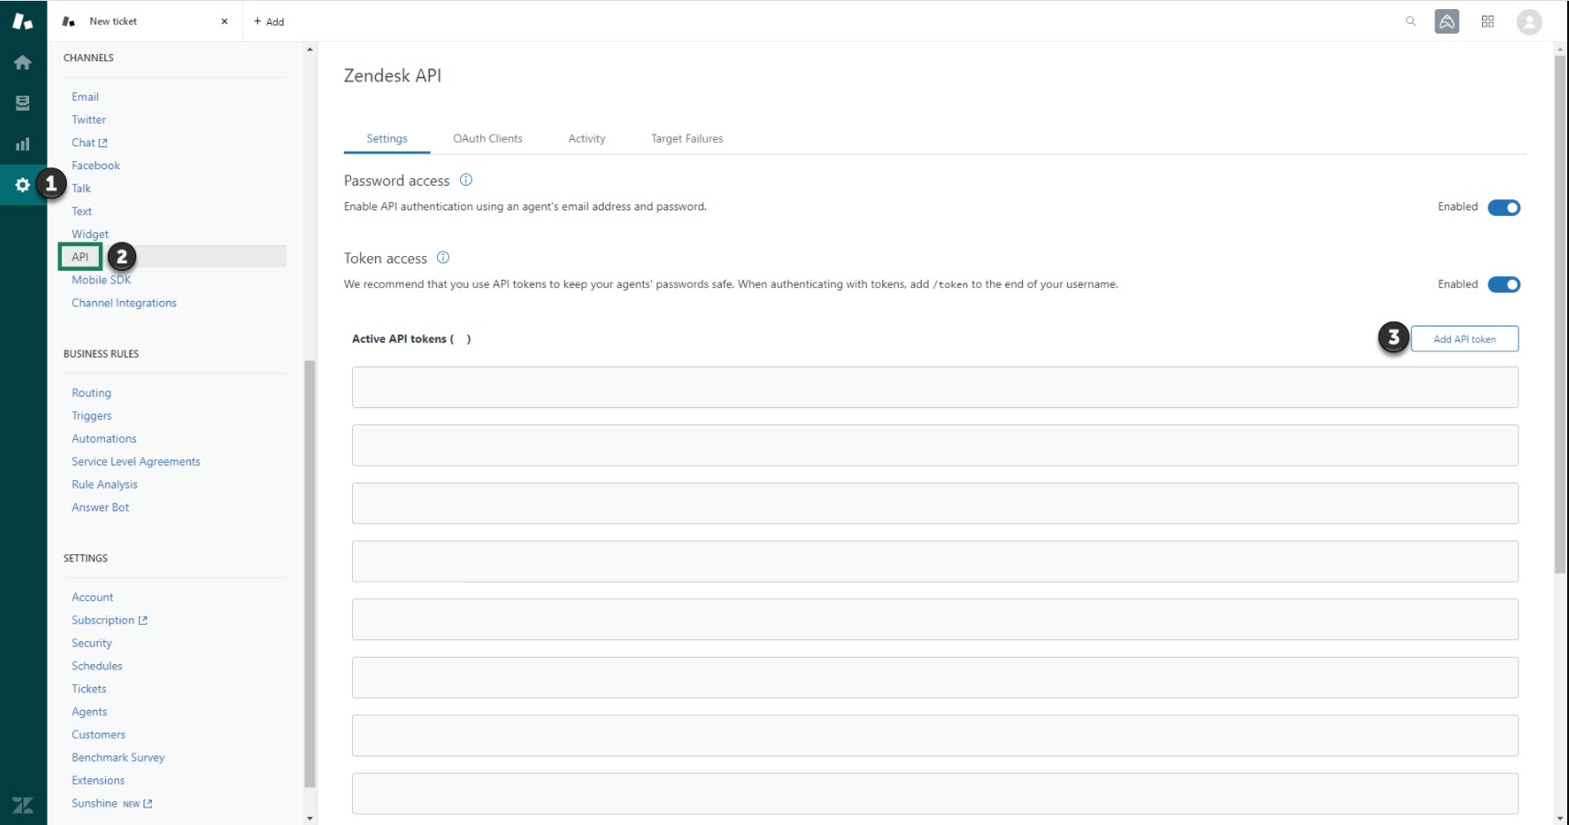This screenshot has height=825, width=1569.
Task: Open the Security settings link
Action: 91,643
